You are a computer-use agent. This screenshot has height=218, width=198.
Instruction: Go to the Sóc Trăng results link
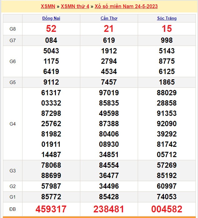coord(167,18)
